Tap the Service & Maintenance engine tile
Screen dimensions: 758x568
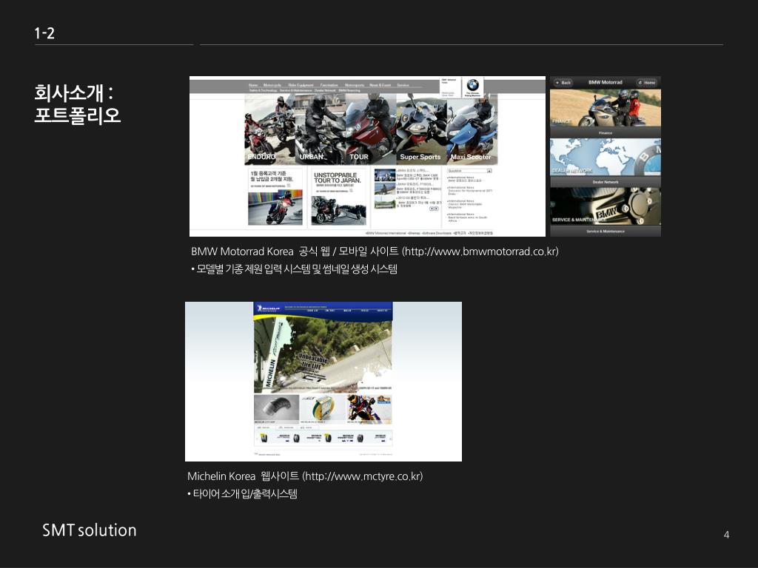click(606, 207)
